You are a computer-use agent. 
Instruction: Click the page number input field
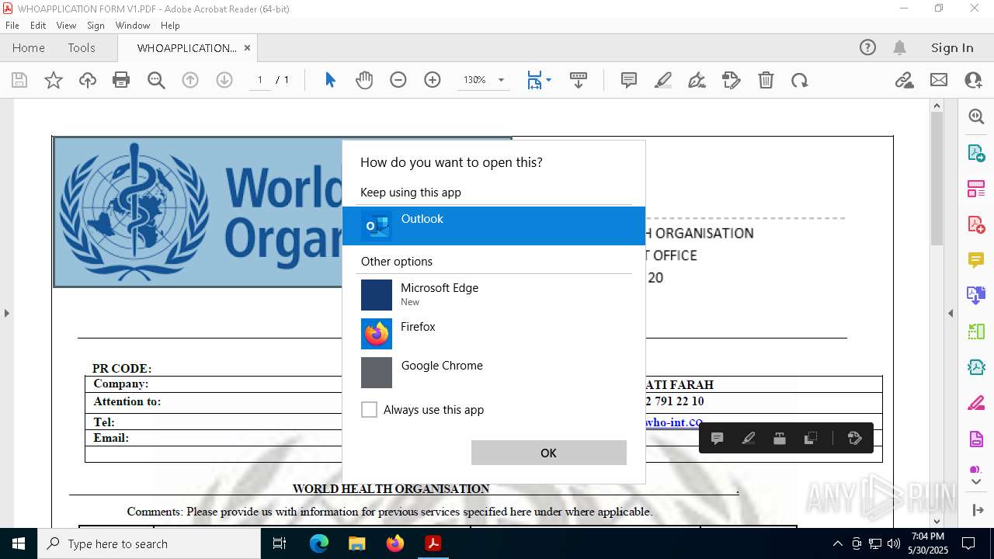tap(260, 80)
